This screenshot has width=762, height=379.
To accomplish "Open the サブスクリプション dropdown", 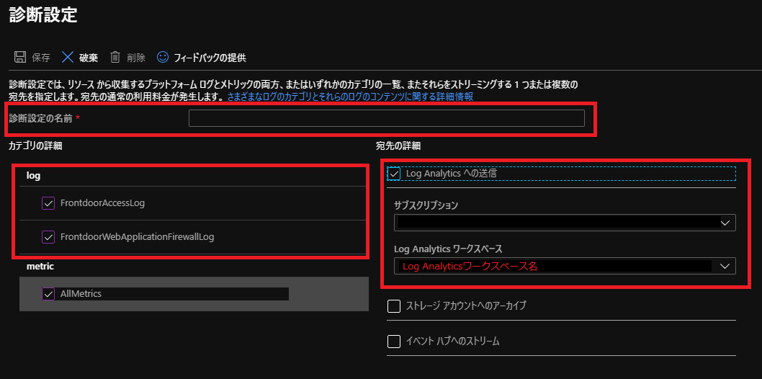I will (x=565, y=223).
